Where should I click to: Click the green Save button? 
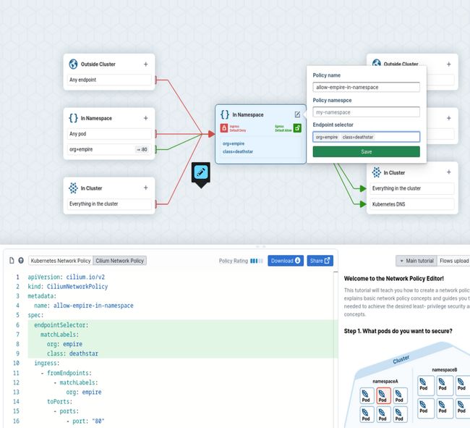(x=366, y=151)
